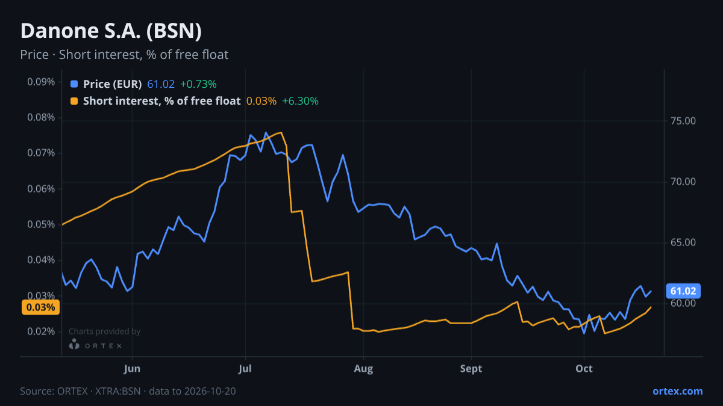The height and width of the screenshot is (406, 723).
Task: Select the 'Short interest, % of free float' legend label
Action: point(162,101)
